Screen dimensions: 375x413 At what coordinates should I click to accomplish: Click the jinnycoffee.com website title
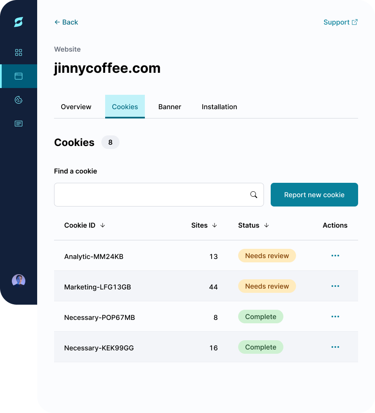coord(107,68)
